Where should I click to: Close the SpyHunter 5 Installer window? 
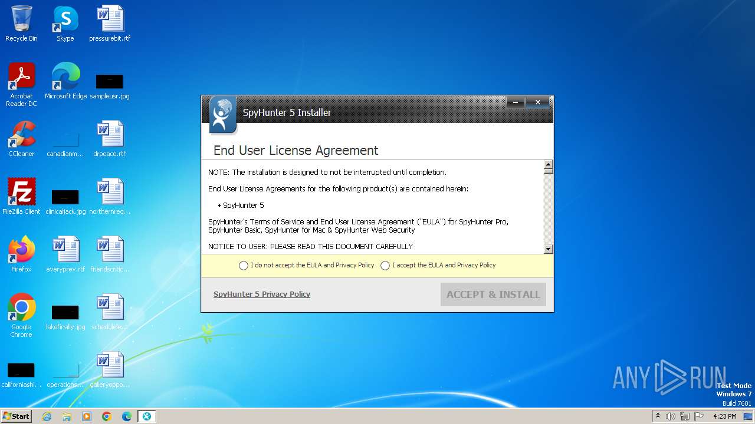pos(537,102)
